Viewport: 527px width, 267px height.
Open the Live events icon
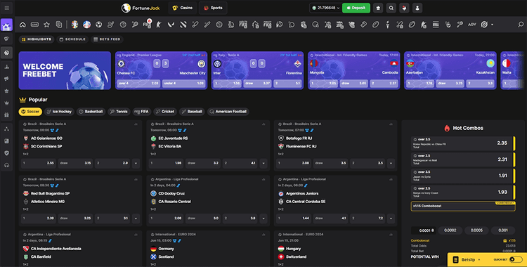(34, 25)
